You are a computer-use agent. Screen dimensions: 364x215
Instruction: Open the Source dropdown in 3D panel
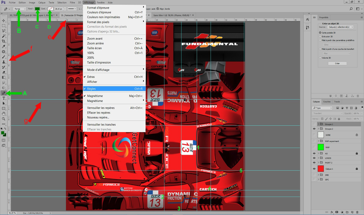pos(341,27)
